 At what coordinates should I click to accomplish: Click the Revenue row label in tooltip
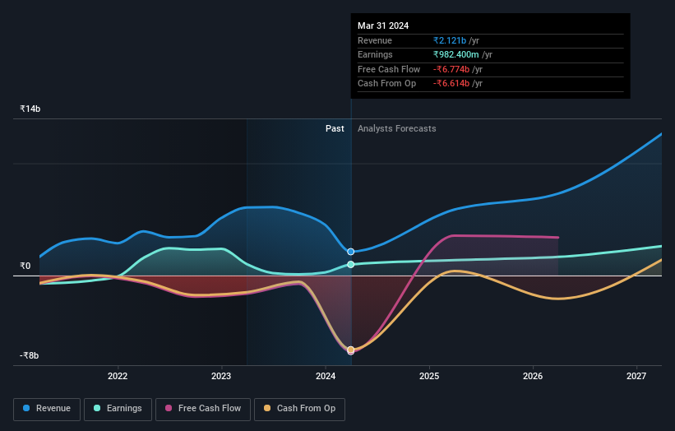coord(375,40)
